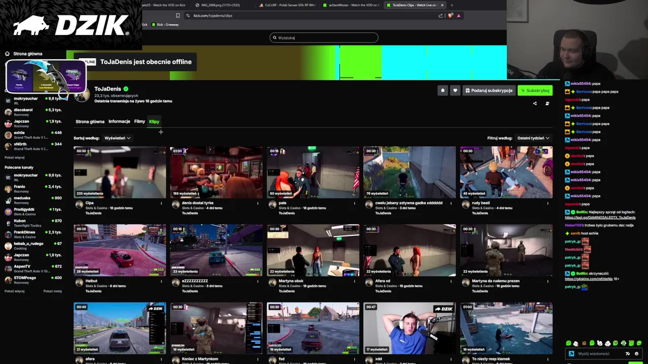The height and width of the screenshot is (364, 648).
Task: Open the Cipa clip thumbnail
Action: [x=119, y=172]
